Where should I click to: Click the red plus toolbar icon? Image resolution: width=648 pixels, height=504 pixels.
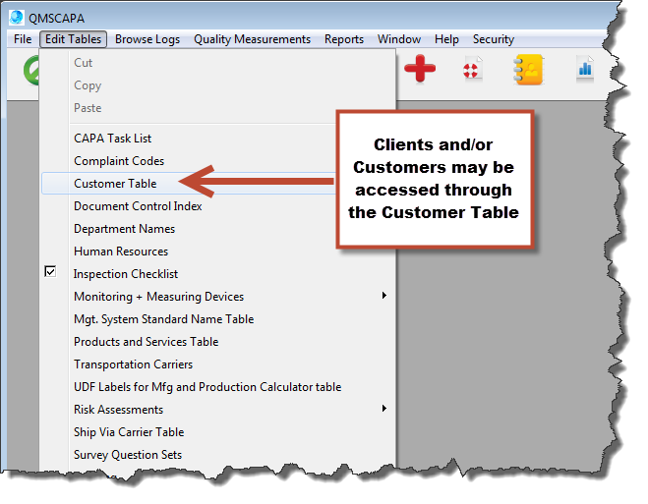[x=420, y=70]
